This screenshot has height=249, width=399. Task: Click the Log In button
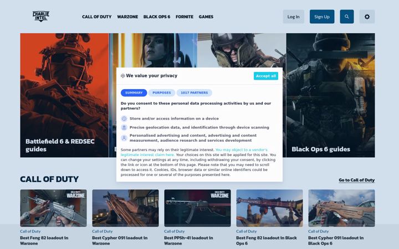[293, 17]
